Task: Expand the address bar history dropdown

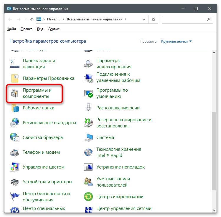Action: [144, 20]
